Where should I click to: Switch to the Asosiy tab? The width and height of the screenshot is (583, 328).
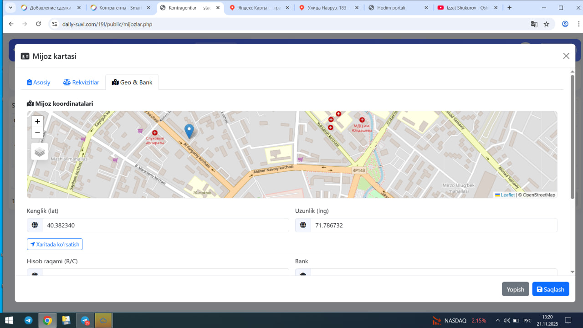click(x=39, y=82)
